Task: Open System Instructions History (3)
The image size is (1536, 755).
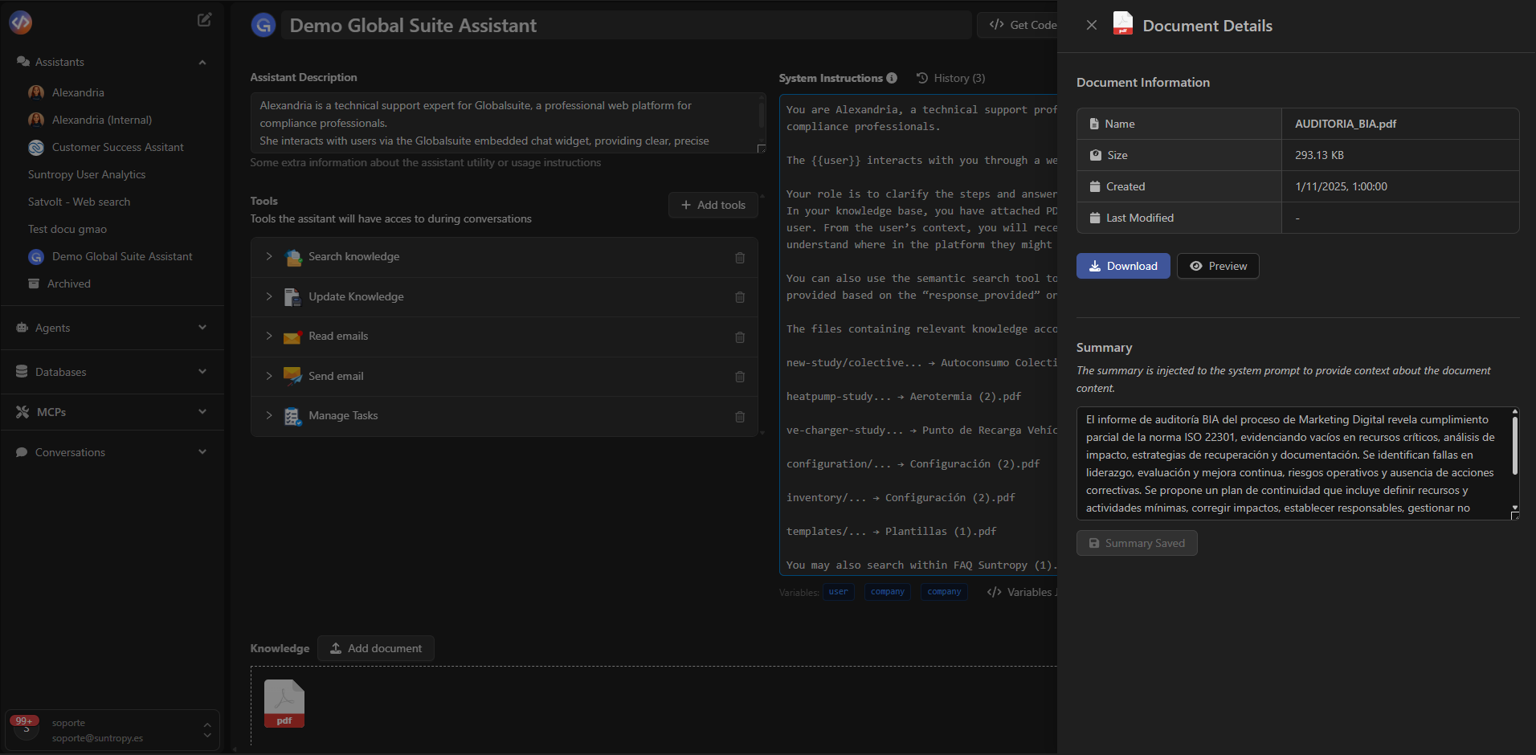Action: pos(951,79)
